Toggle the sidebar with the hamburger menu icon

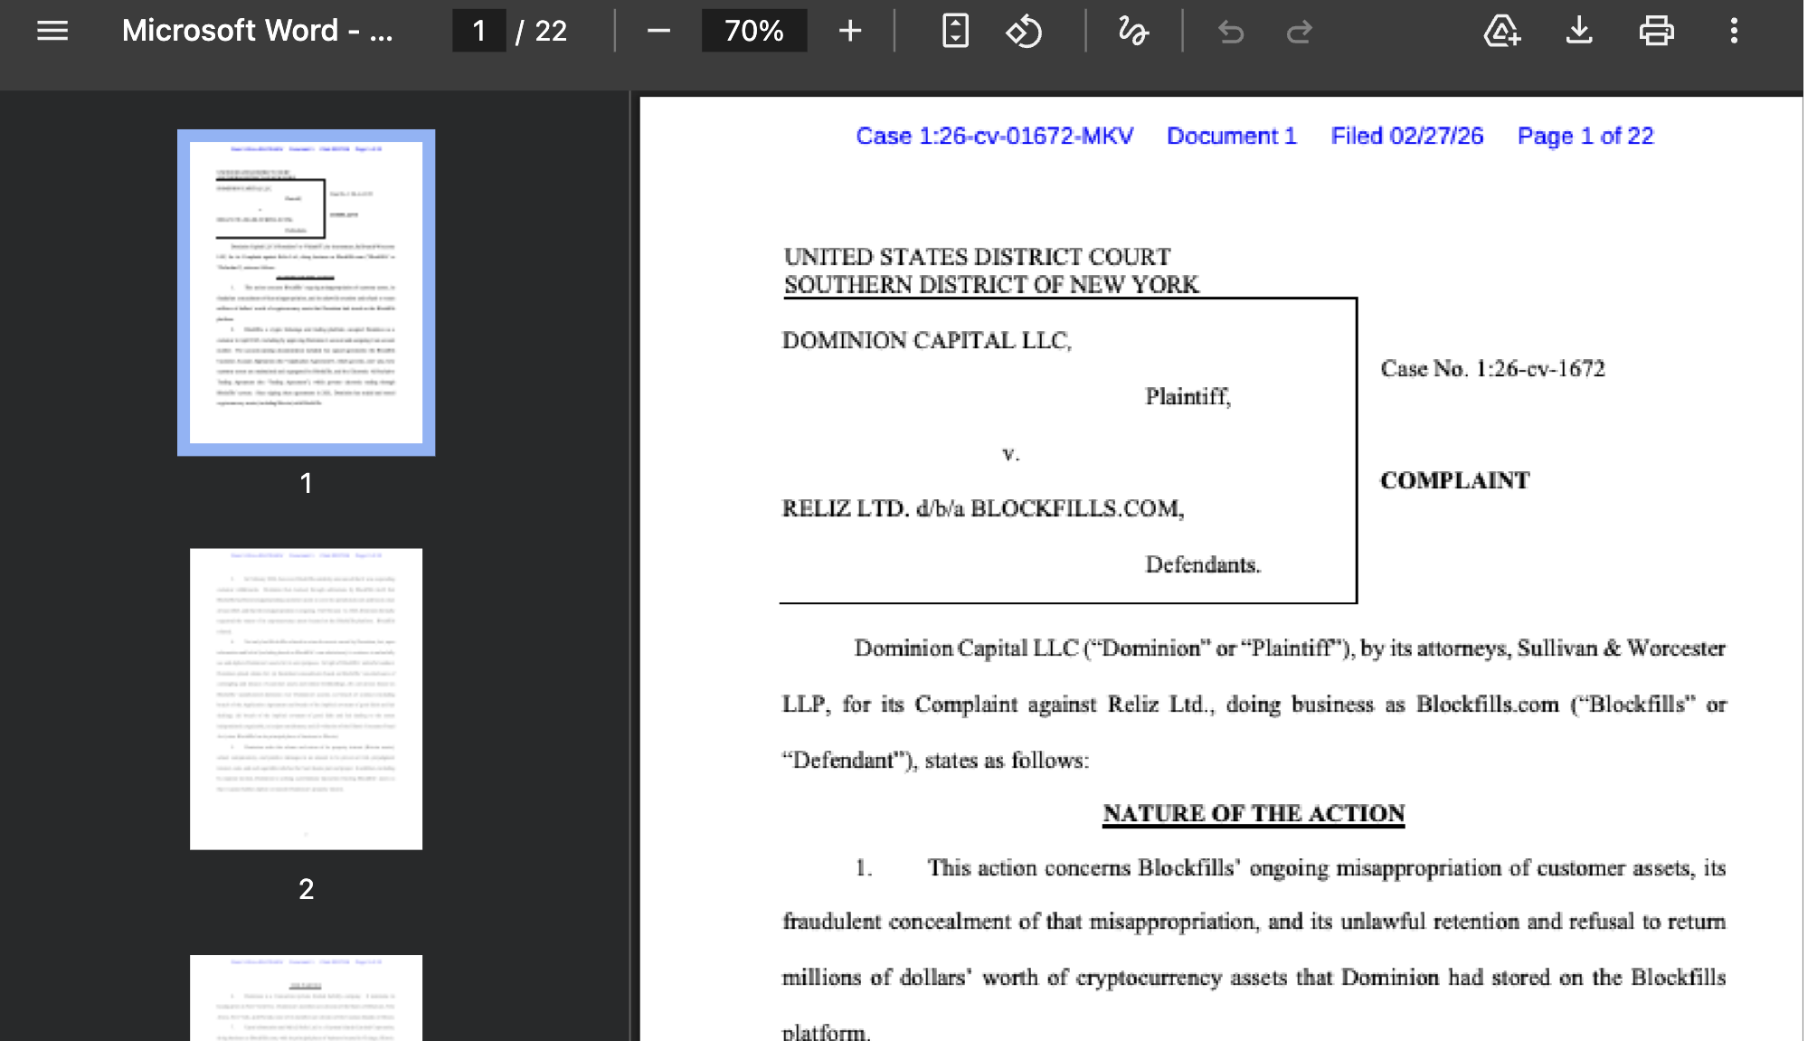(x=52, y=31)
